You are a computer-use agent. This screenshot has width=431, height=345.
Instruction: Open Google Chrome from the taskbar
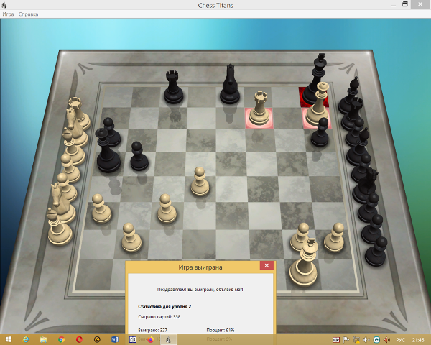[x=61, y=339]
